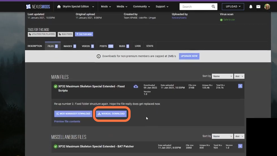This screenshot has width=277, height=156.
Task: Click the 'Team XPMSE - cskriffin - Umgak' text
Action: (x=140, y=18)
